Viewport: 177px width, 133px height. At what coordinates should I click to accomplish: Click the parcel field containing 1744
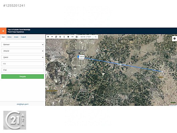click(x=22, y=70)
